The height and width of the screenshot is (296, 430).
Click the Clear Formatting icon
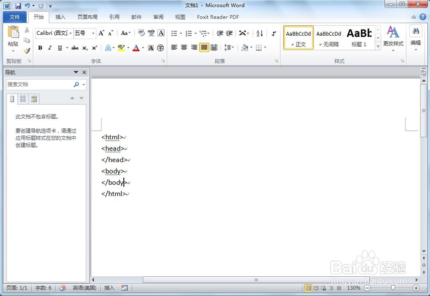point(141,33)
